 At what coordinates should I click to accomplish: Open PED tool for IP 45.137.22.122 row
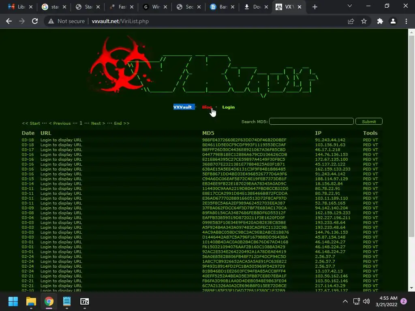click(x=367, y=164)
